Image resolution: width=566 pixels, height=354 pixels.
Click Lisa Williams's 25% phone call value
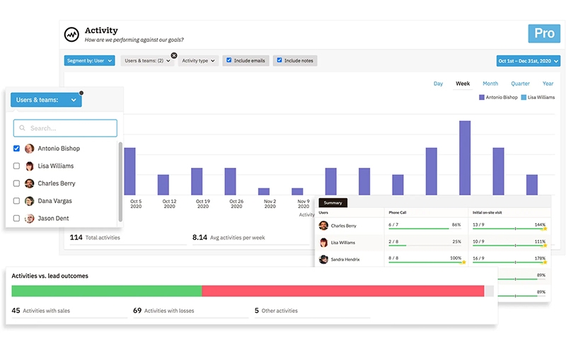(456, 241)
